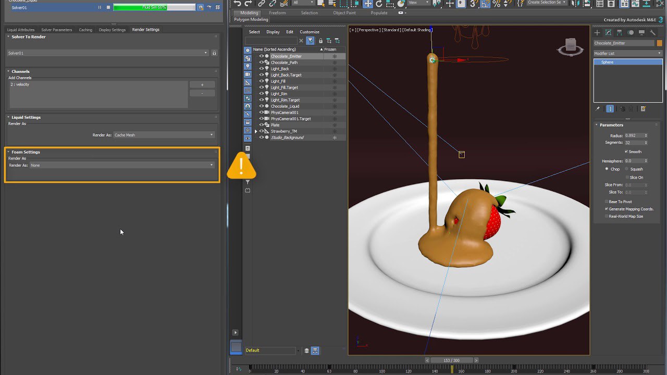The height and width of the screenshot is (375, 667).
Task: Open the Create tab in the command panel
Action: click(598, 32)
